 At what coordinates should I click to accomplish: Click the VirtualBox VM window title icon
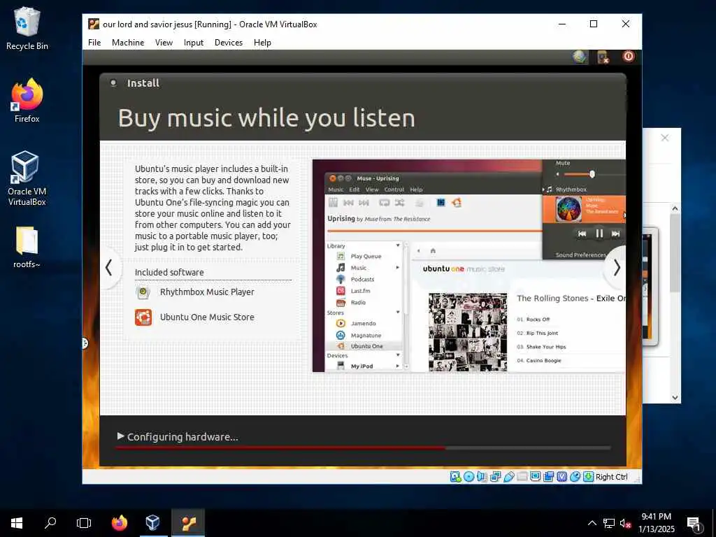point(94,24)
